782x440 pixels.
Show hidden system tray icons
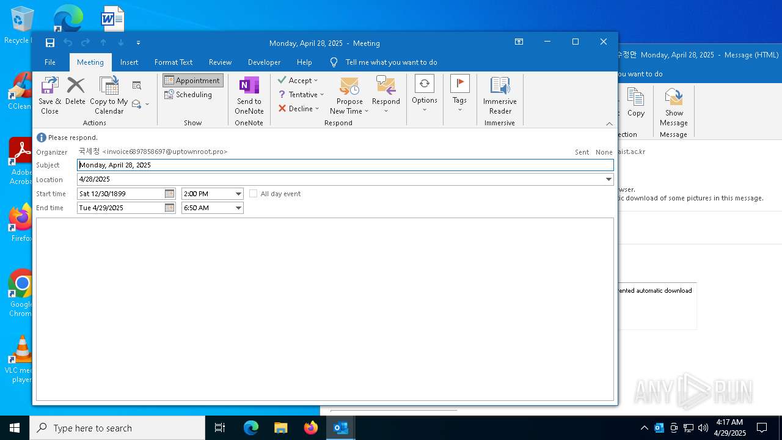coord(645,428)
